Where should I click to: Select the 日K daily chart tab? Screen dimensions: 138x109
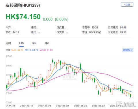[x=21, y=43]
